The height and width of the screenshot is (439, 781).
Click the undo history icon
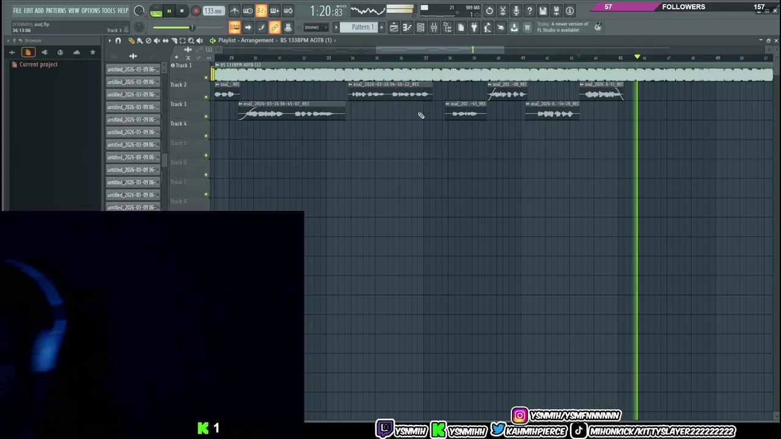point(489,11)
